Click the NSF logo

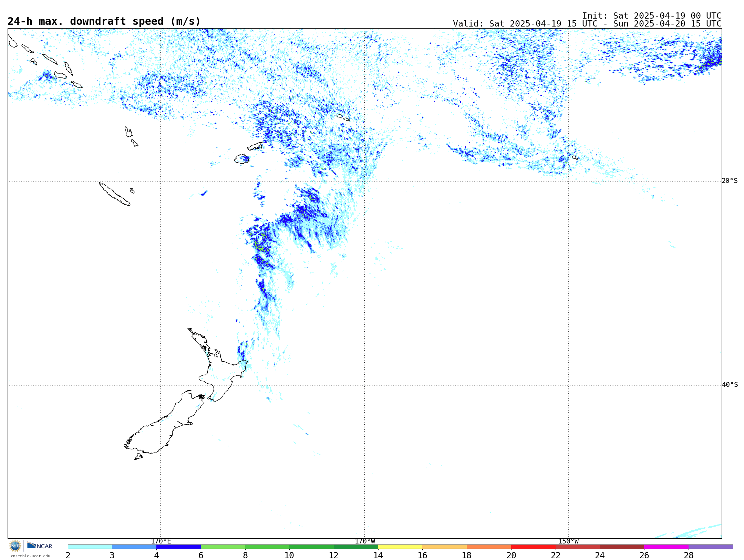[15, 546]
